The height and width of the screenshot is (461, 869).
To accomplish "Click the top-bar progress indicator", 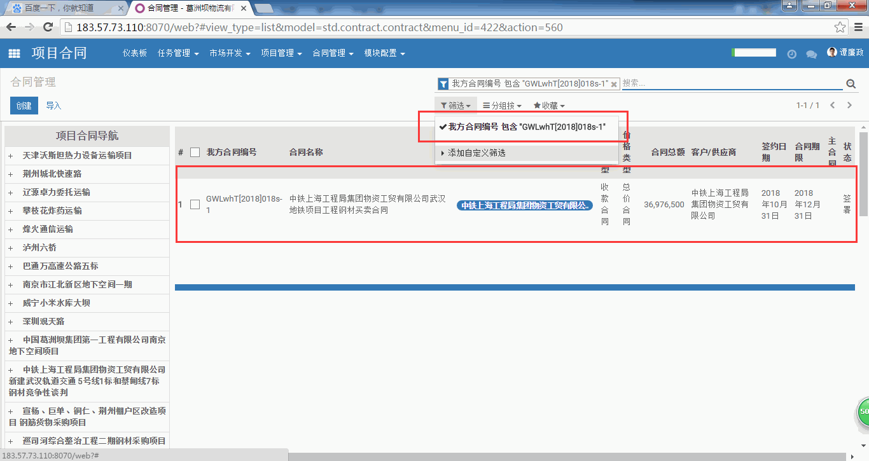I will 754,53.
